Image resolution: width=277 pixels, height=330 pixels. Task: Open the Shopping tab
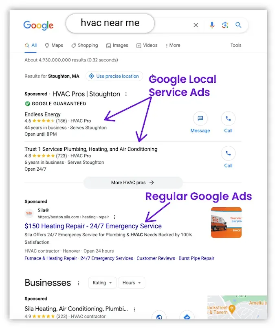coord(85,45)
